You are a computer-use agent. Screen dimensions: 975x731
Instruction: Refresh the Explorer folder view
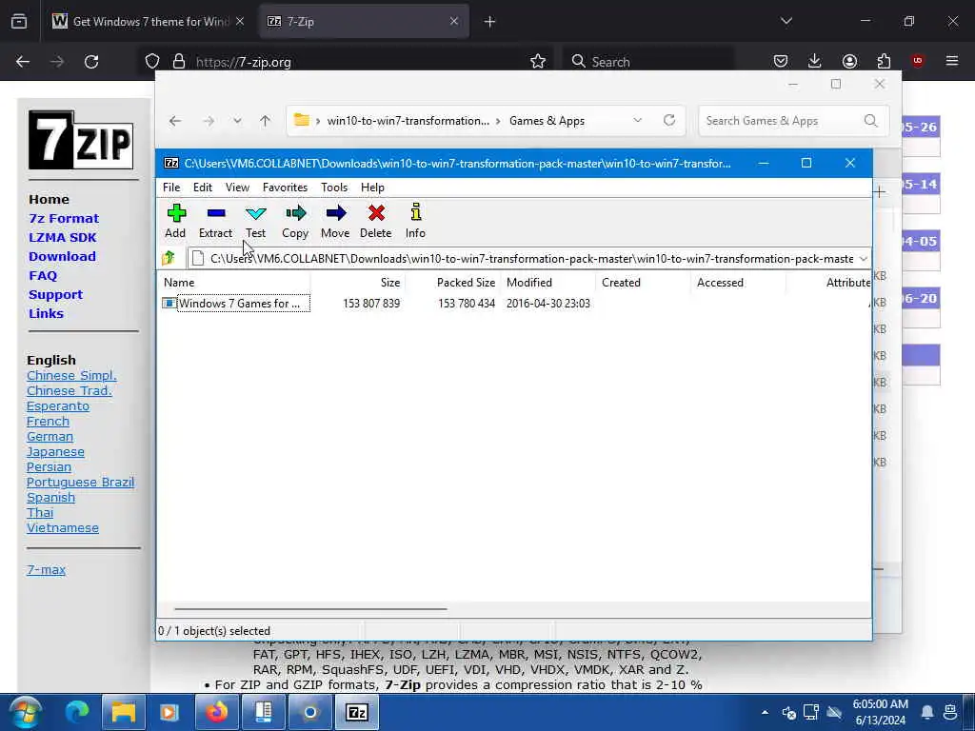point(669,120)
